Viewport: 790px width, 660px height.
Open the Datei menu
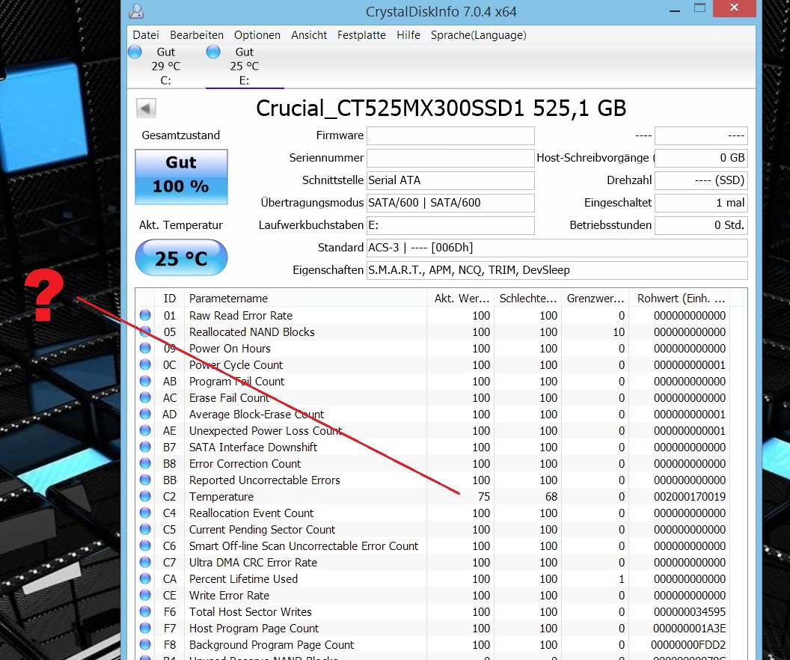coord(146,34)
